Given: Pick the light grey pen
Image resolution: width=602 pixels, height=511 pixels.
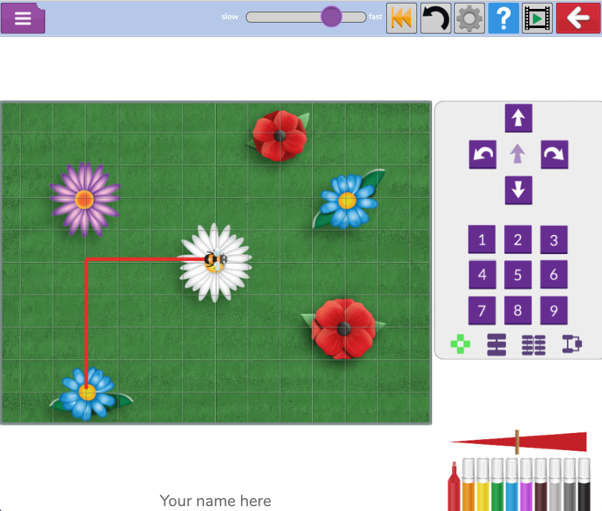Looking at the screenshot, I should 555,484.
